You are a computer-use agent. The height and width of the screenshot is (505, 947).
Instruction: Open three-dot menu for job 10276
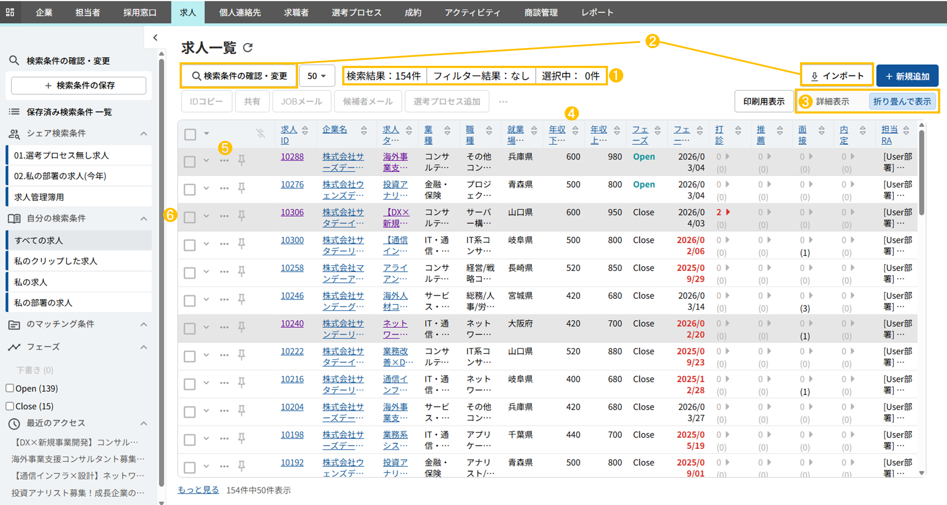tap(224, 188)
